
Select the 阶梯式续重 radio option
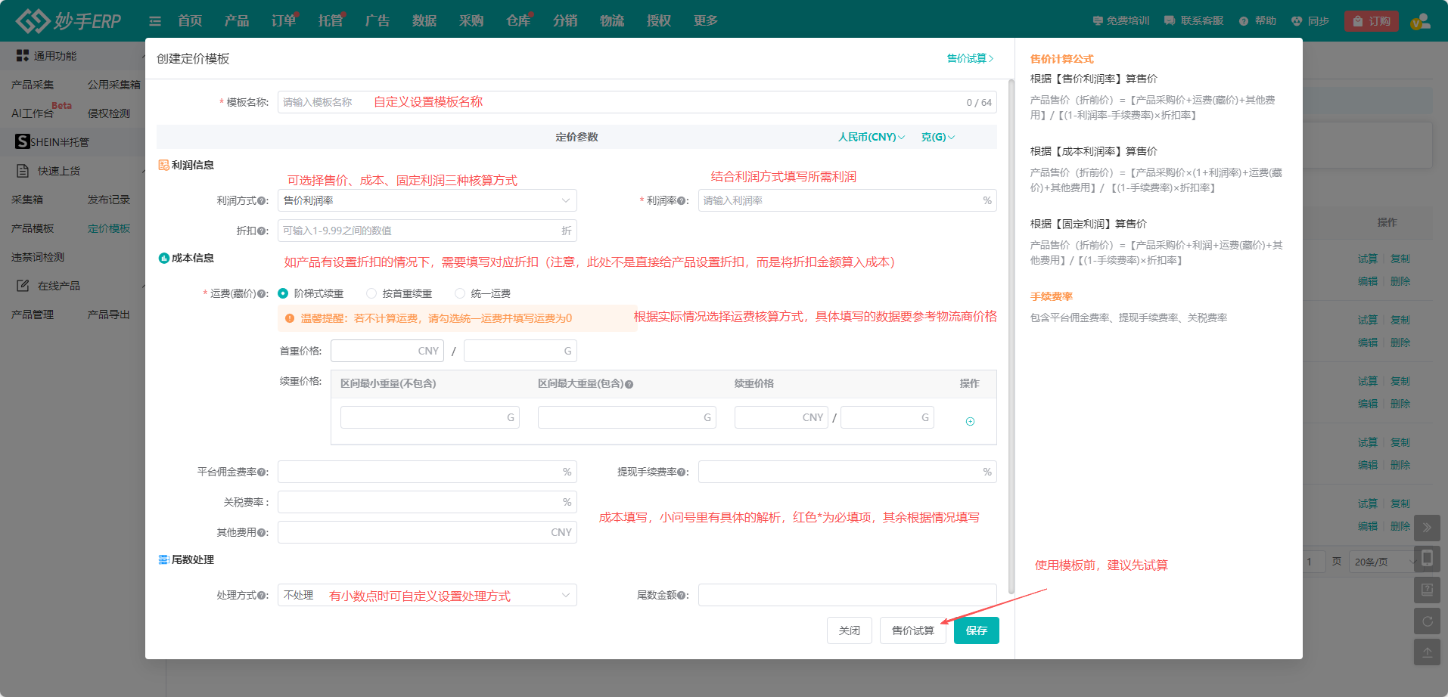pyautogui.click(x=284, y=293)
